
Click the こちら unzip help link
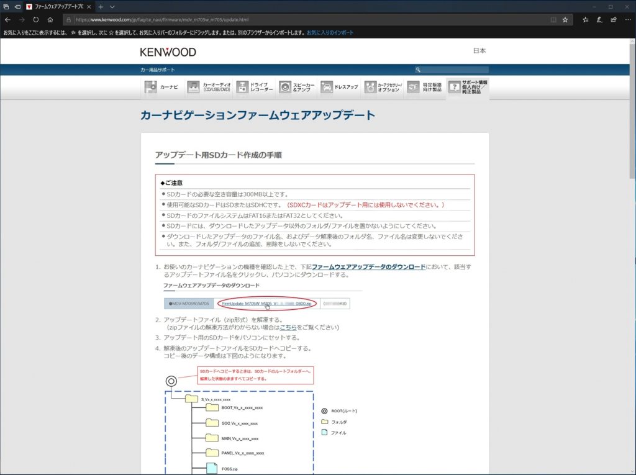coord(288,327)
